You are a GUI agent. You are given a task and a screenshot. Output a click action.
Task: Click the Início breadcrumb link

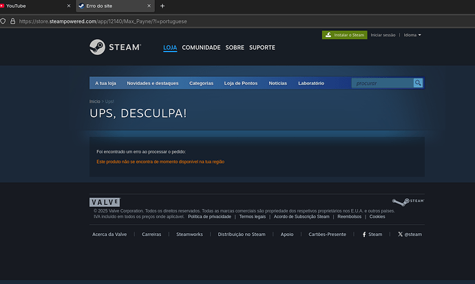pyautogui.click(x=94, y=102)
